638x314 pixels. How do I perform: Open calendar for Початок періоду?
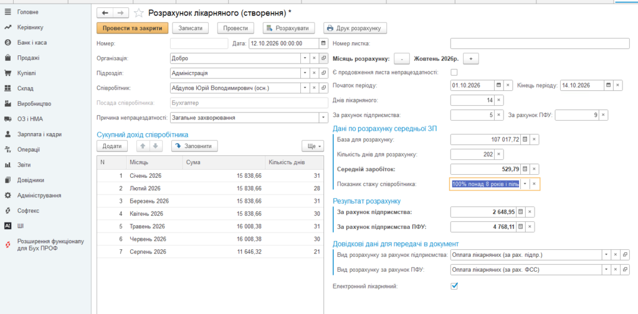click(x=499, y=85)
